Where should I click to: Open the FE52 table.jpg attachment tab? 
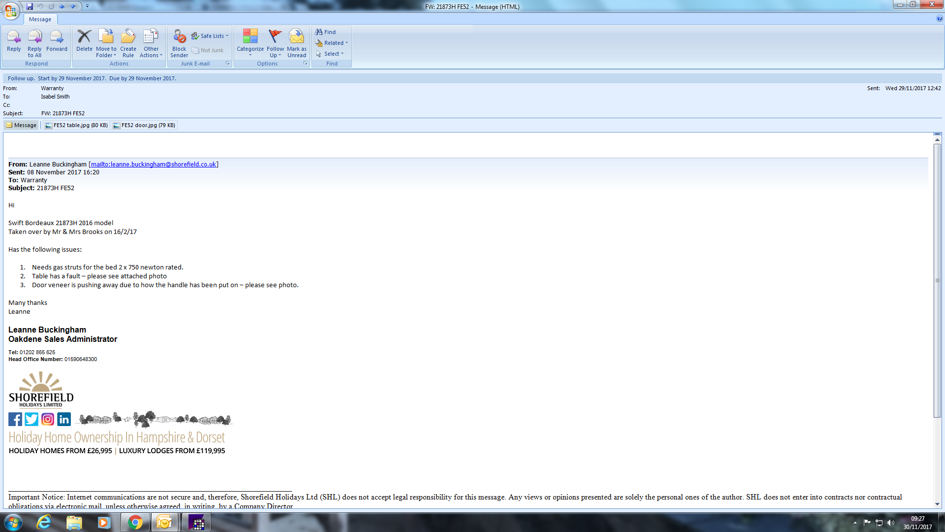tap(76, 125)
